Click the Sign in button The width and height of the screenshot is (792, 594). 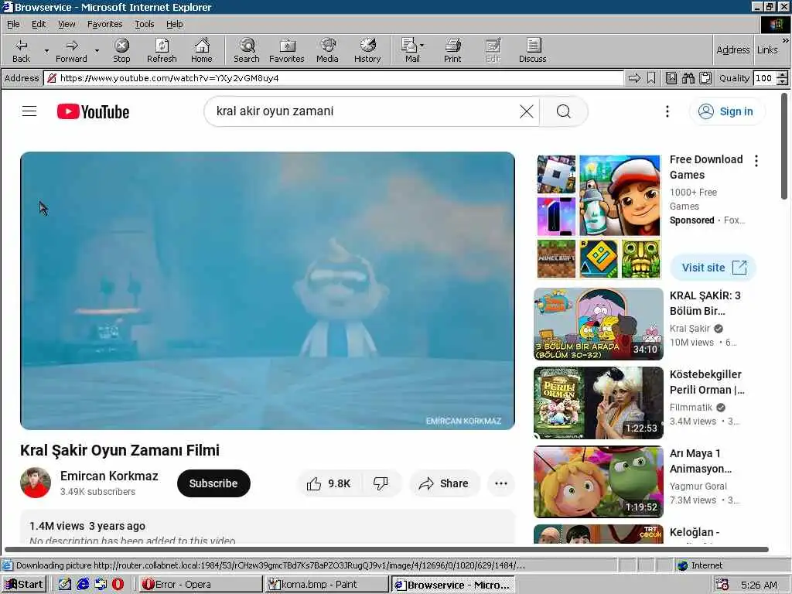tap(727, 111)
